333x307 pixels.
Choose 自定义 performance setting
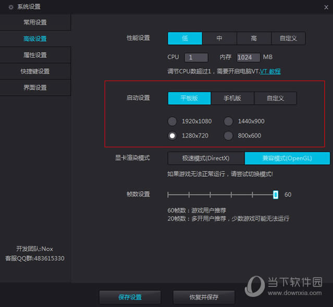pyautogui.click(x=288, y=38)
